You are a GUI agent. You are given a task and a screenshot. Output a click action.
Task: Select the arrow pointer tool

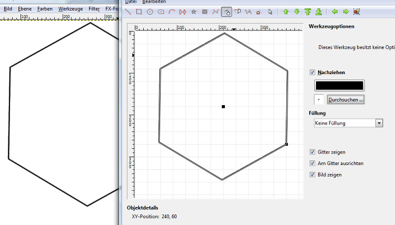(270, 12)
